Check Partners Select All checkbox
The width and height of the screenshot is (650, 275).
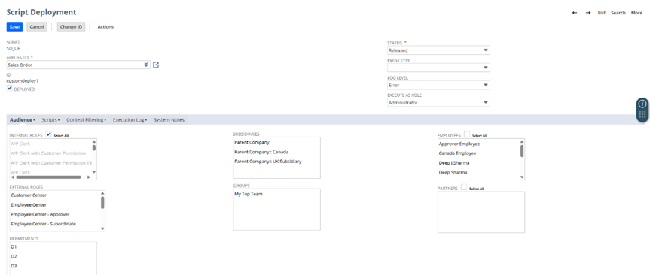[463, 187]
